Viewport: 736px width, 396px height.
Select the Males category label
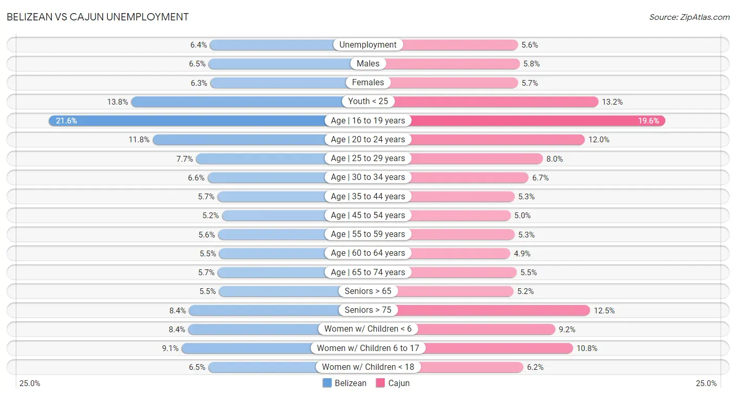[x=368, y=64]
